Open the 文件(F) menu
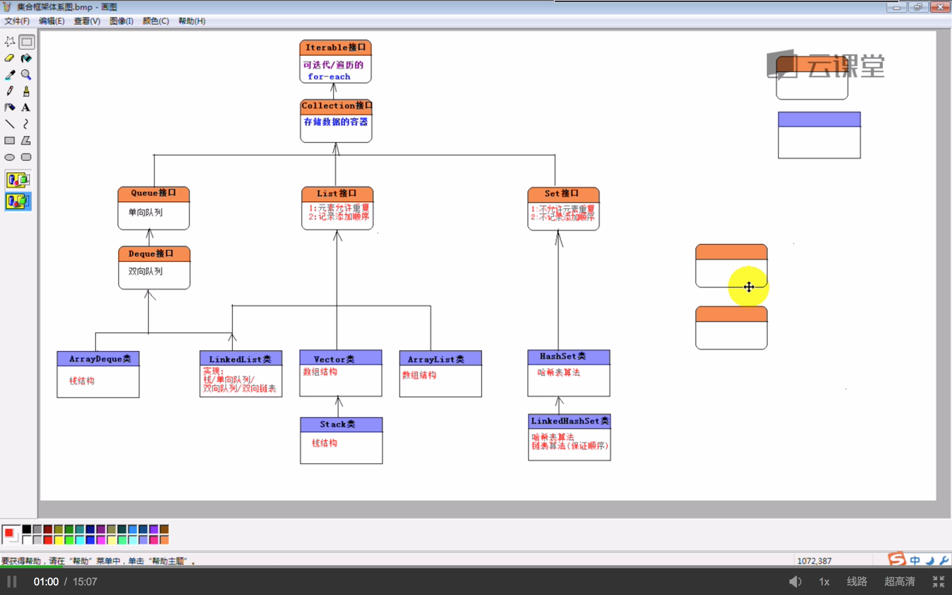Screen dimensions: 952x595 click(17, 21)
